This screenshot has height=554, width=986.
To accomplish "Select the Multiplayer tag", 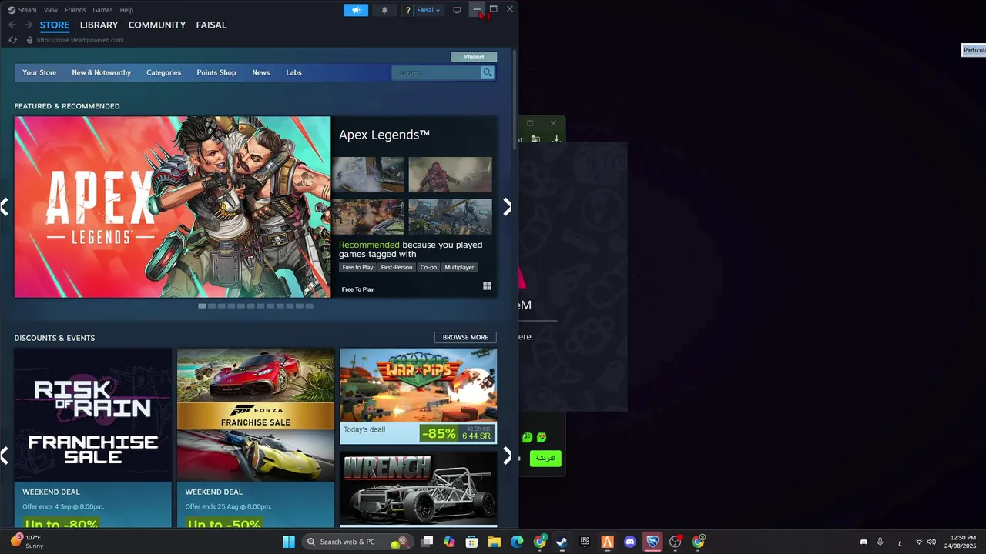I will pos(459,267).
